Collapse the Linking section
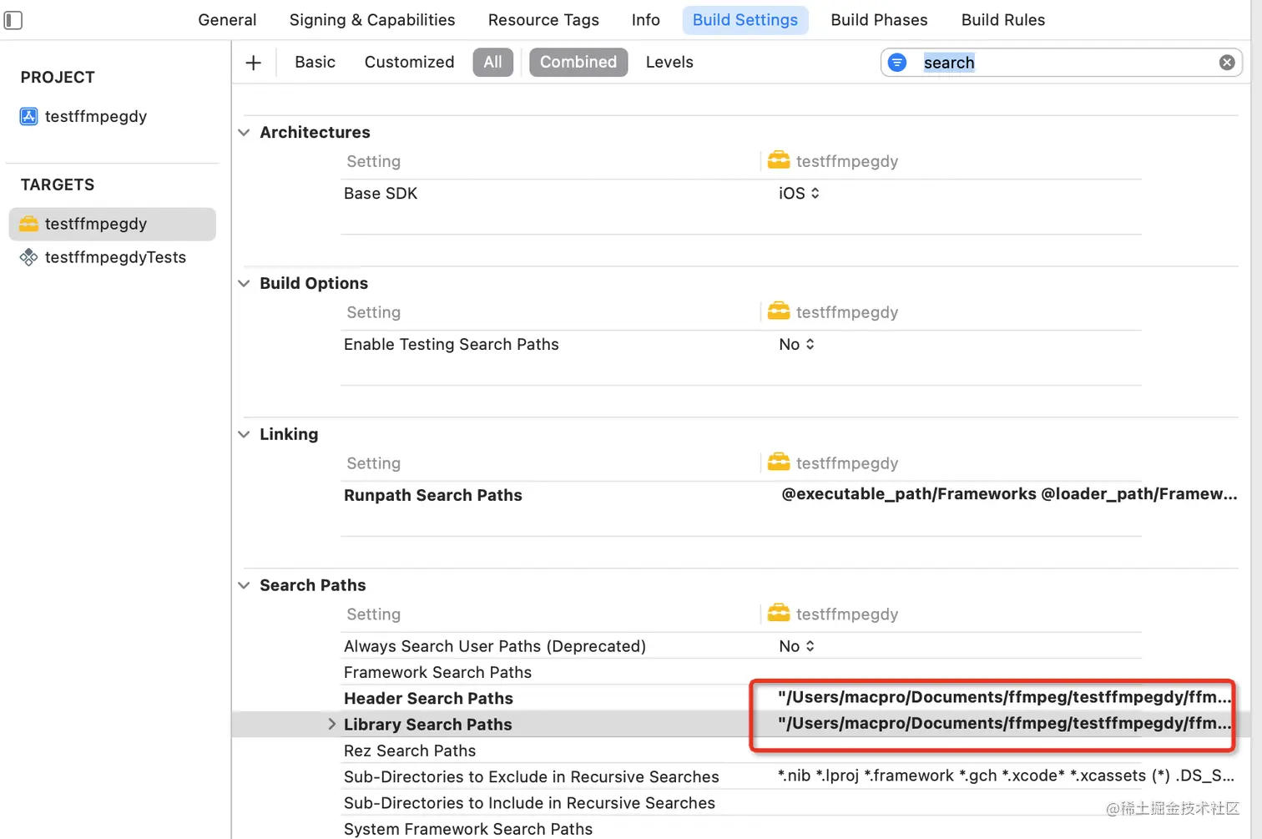This screenshot has width=1262, height=839. point(244,435)
